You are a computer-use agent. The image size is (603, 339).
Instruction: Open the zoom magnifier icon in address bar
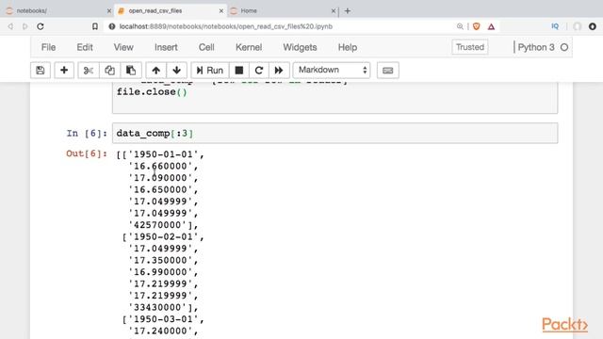click(x=460, y=26)
